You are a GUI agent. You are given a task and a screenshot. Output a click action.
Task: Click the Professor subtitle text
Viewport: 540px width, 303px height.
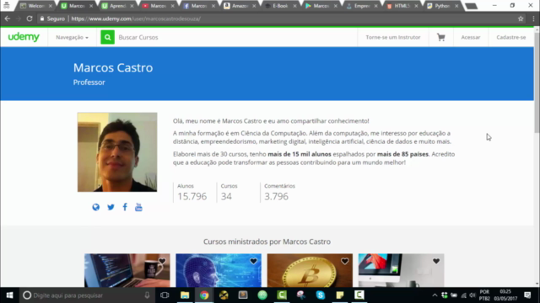tap(89, 82)
